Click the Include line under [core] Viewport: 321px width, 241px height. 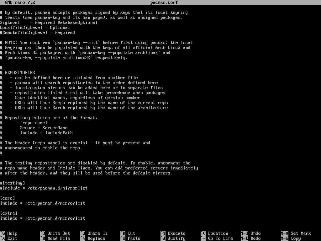43,203
